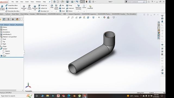The image size is (174, 98).
Task: Switch to the Evaluate tab
Action: [32, 14]
